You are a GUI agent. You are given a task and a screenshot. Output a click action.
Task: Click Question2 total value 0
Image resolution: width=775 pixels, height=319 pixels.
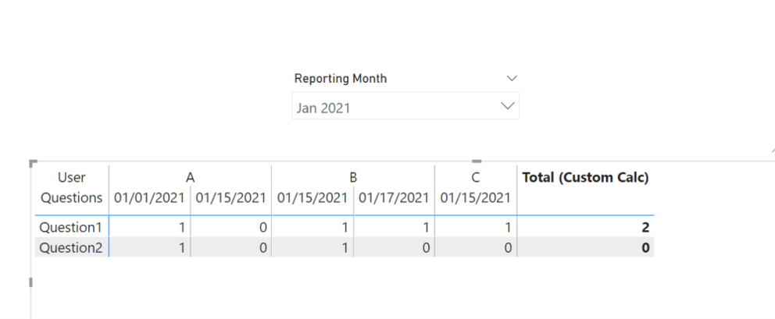click(645, 248)
